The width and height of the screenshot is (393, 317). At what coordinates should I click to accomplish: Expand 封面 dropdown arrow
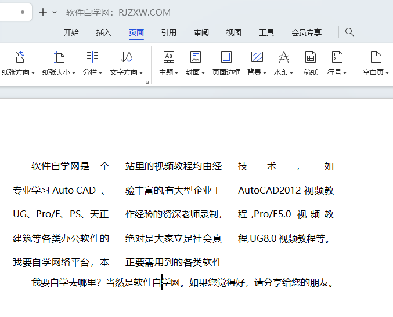tap(203, 72)
